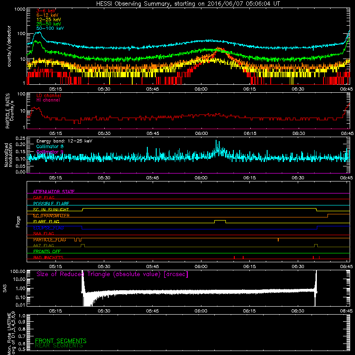Screen dimensions: 355x355
Task: Click the GAP FLAG label
Action: pos(43,197)
